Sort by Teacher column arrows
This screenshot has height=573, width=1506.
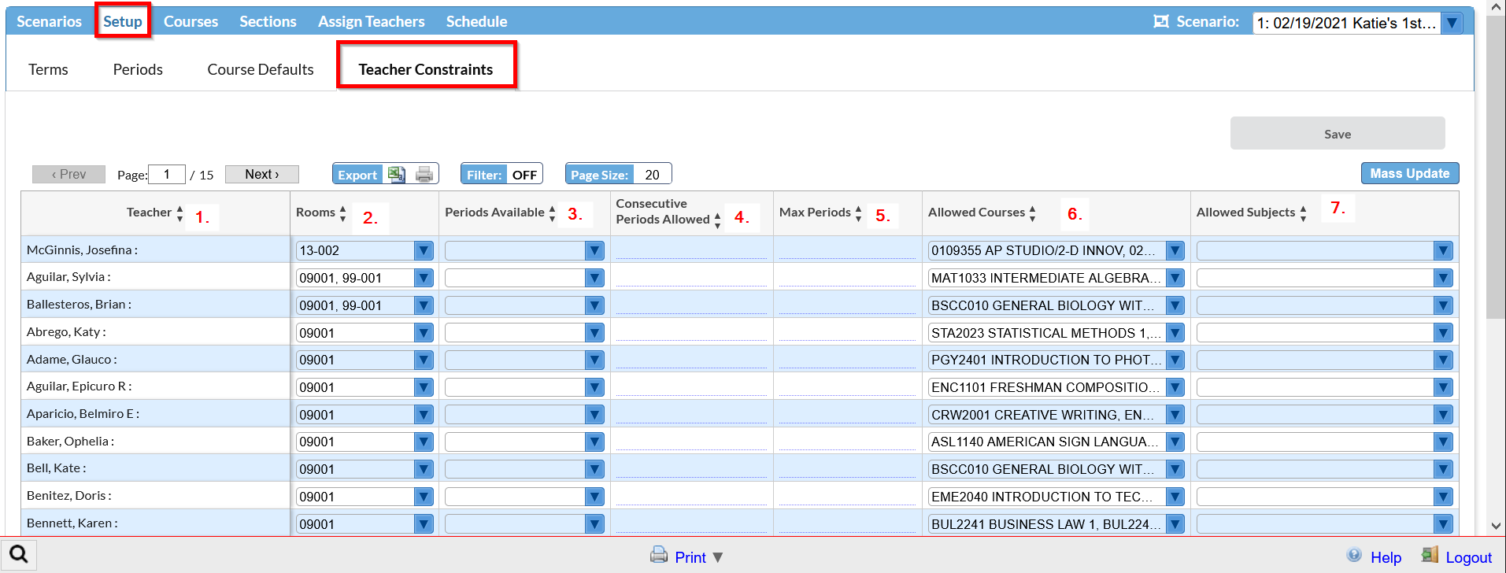pos(180,213)
